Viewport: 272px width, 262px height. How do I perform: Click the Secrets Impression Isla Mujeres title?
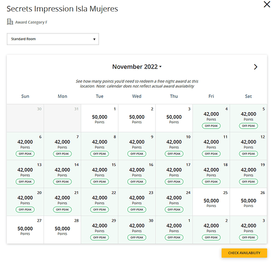click(x=62, y=9)
